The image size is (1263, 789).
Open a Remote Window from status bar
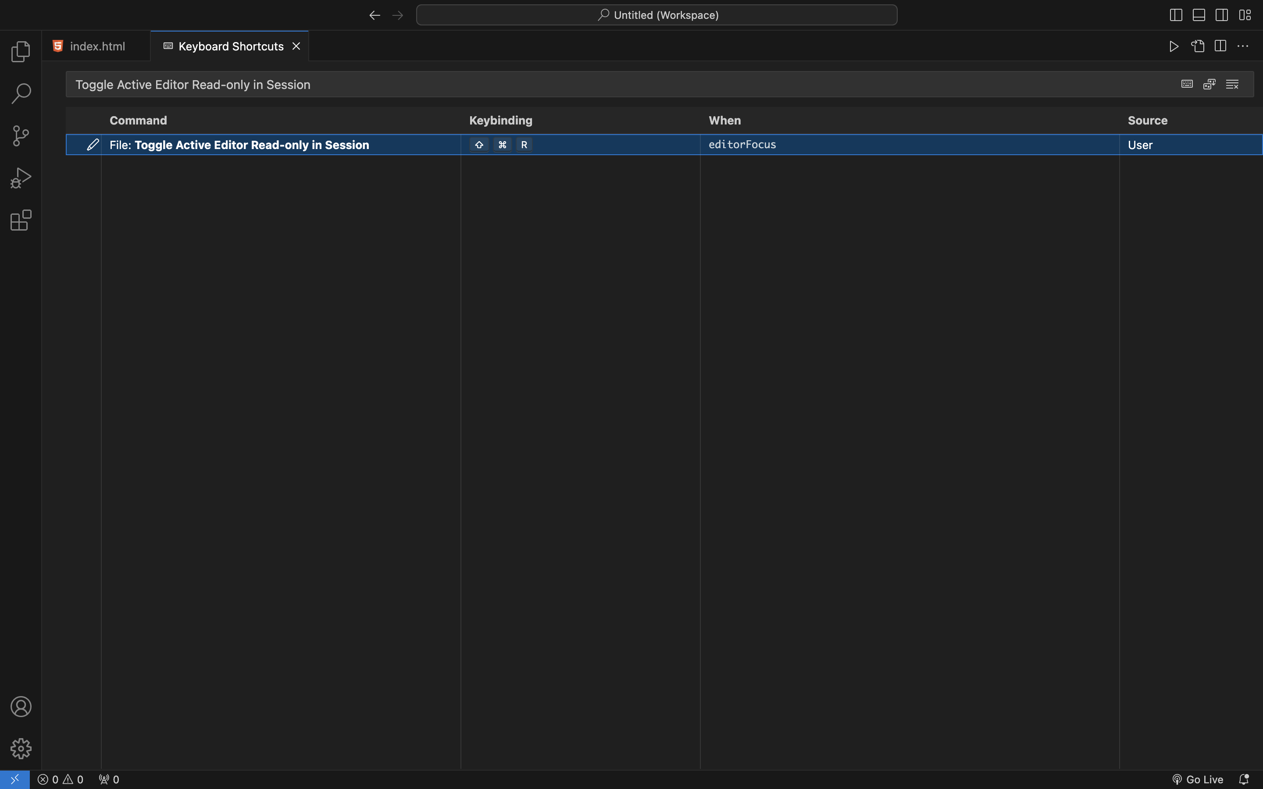[14, 780]
